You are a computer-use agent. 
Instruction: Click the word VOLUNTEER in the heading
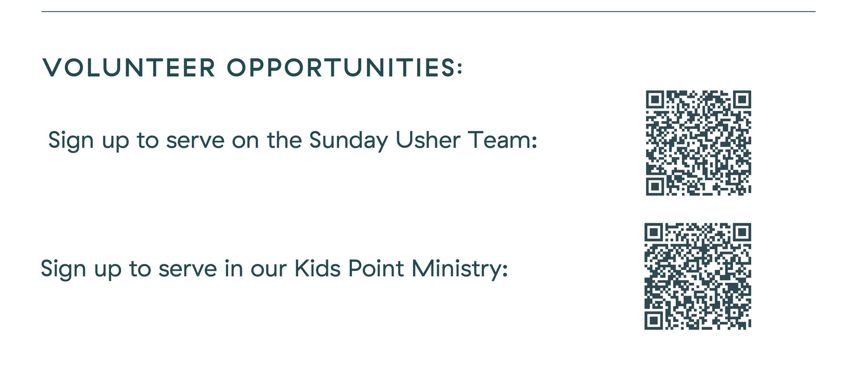[129, 68]
